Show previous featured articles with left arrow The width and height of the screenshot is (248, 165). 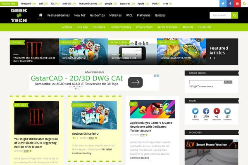tap(210, 58)
